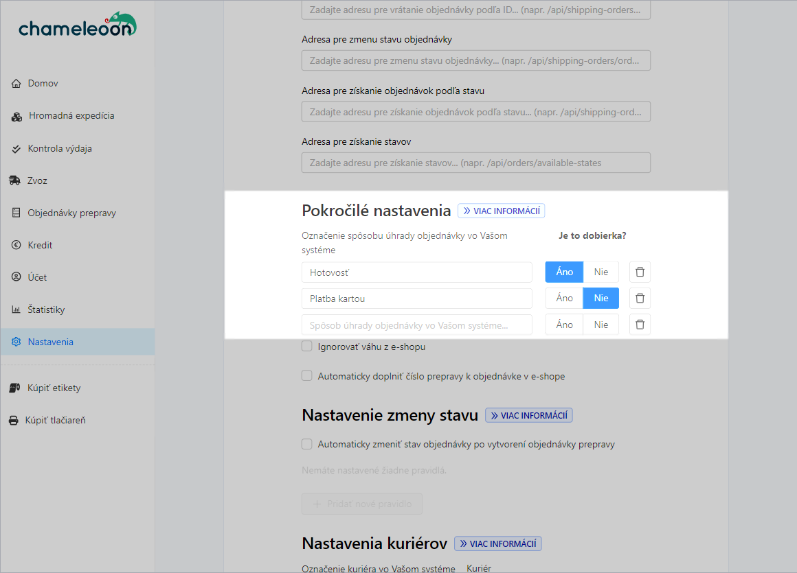Click the Hromadná expedícia boxes icon
This screenshot has width=797, height=573.
point(16,117)
